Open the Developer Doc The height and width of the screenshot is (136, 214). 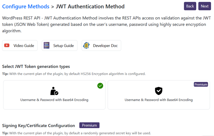pos(101,46)
